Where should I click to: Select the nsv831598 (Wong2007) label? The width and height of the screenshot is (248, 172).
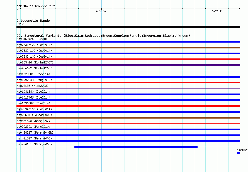(x=33, y=121)
